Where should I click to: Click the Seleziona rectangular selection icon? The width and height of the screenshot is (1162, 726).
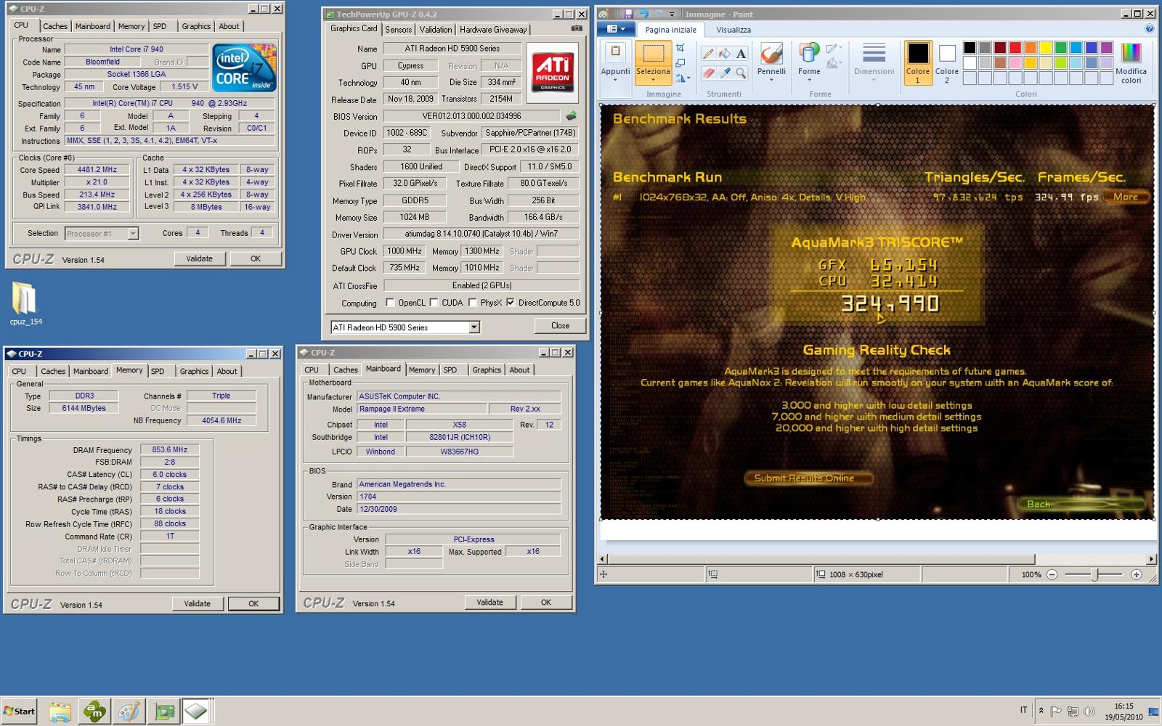[x=653, y=53]
